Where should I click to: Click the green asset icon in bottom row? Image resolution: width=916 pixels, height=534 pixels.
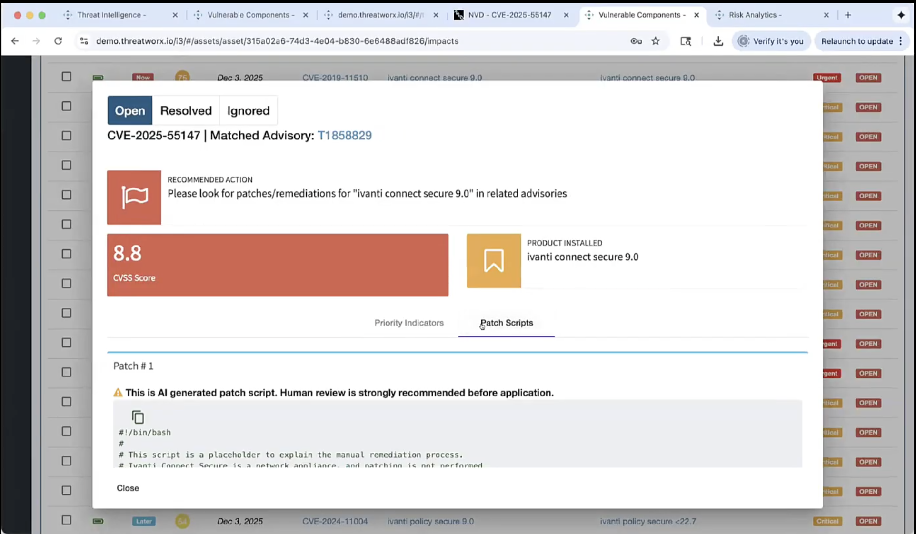98,521
